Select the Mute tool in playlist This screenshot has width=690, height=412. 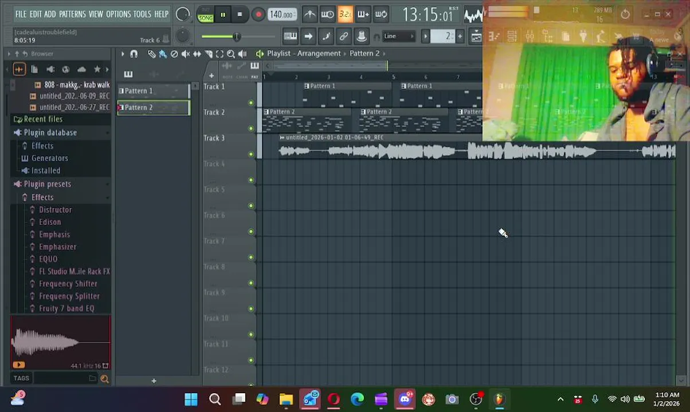tap(186, 54)
